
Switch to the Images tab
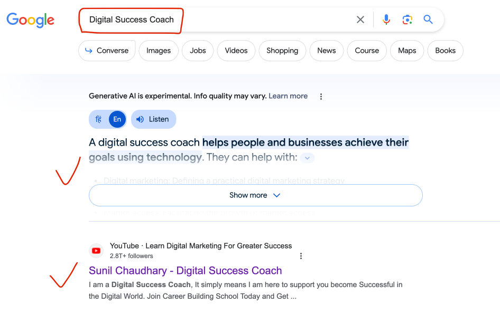click(158, 51)
